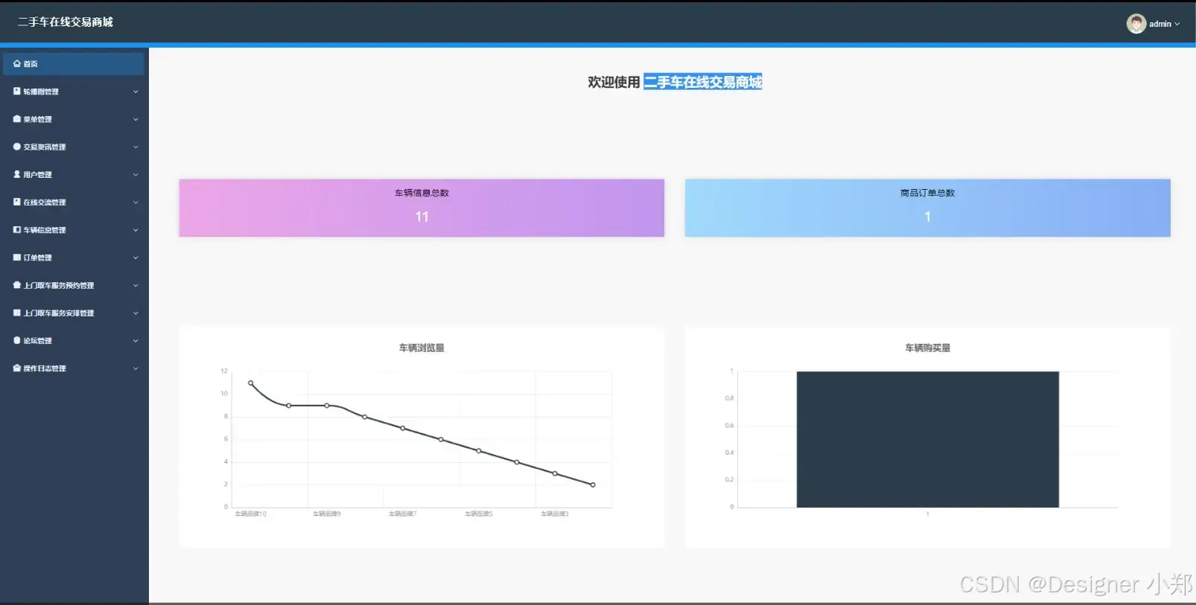Click the highlighted 二手车在线交易商城 welcome text
This screenshot has width=1196, height=605.
pos(703,82)
